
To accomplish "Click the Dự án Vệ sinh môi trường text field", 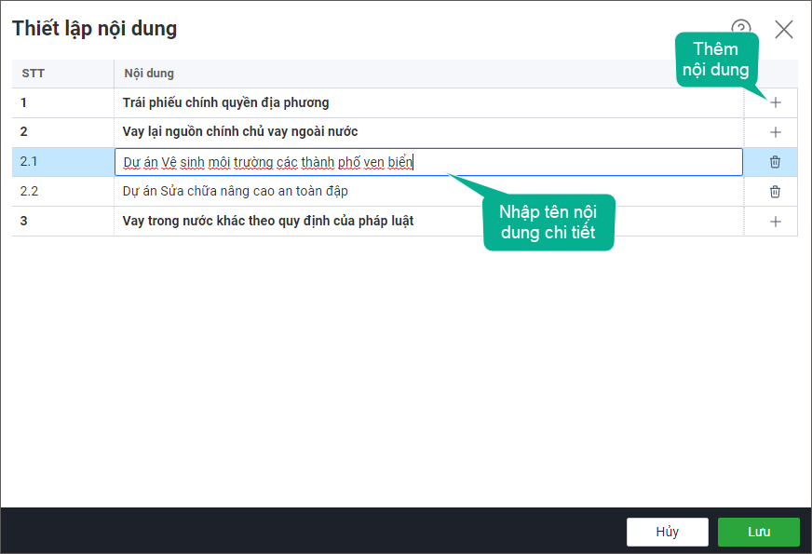I will (x=428, y=162).
